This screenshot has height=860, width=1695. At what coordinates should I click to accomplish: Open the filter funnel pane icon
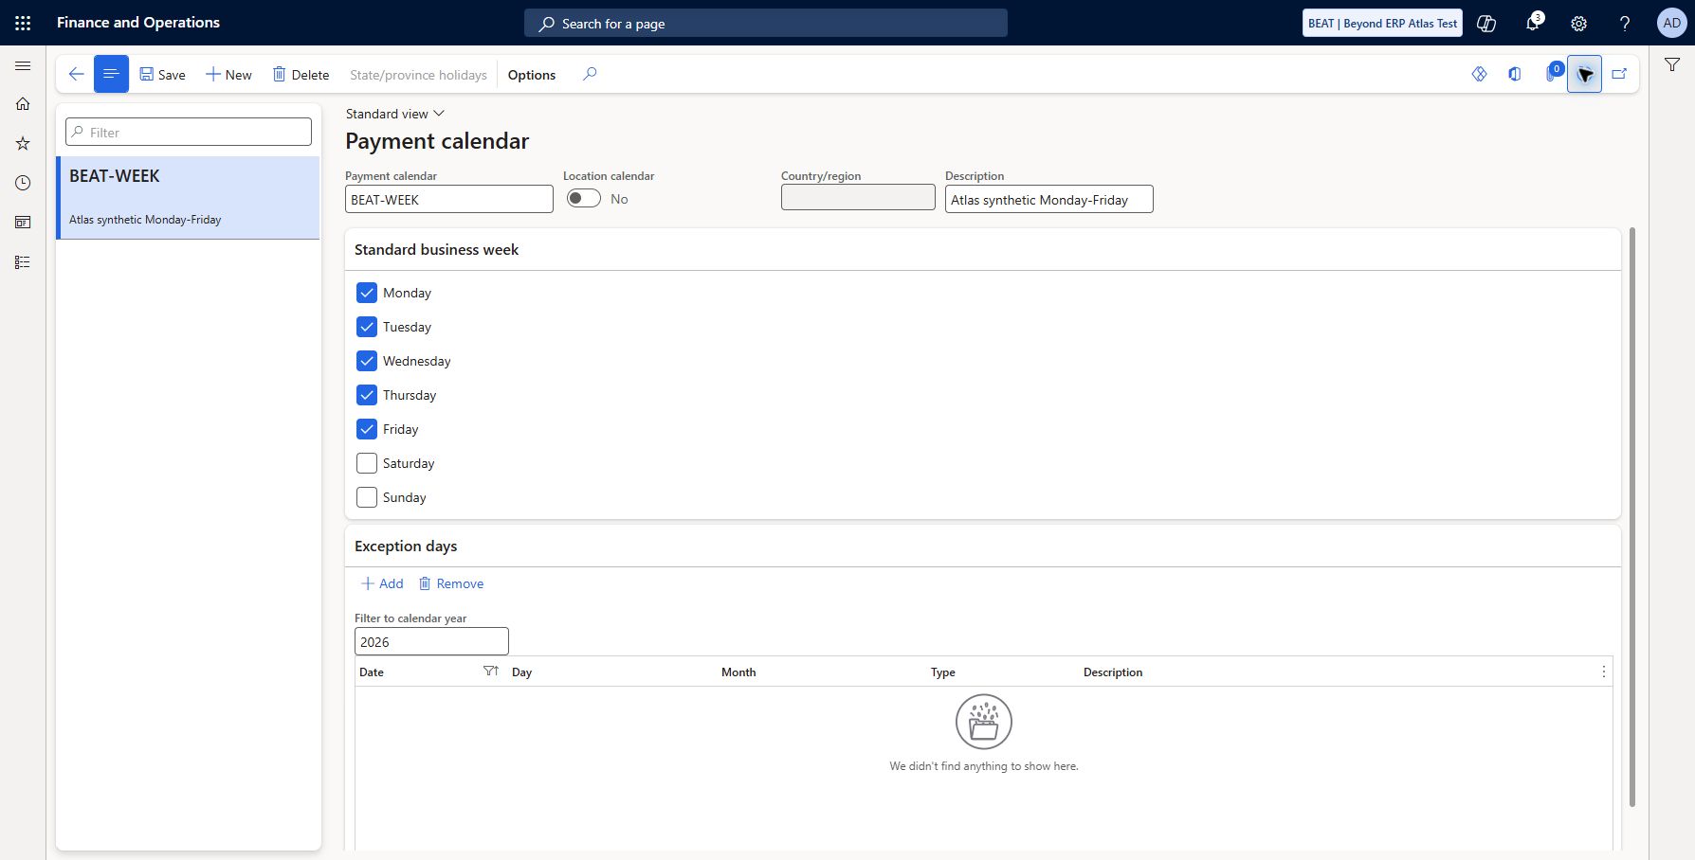click(1672, 64)
